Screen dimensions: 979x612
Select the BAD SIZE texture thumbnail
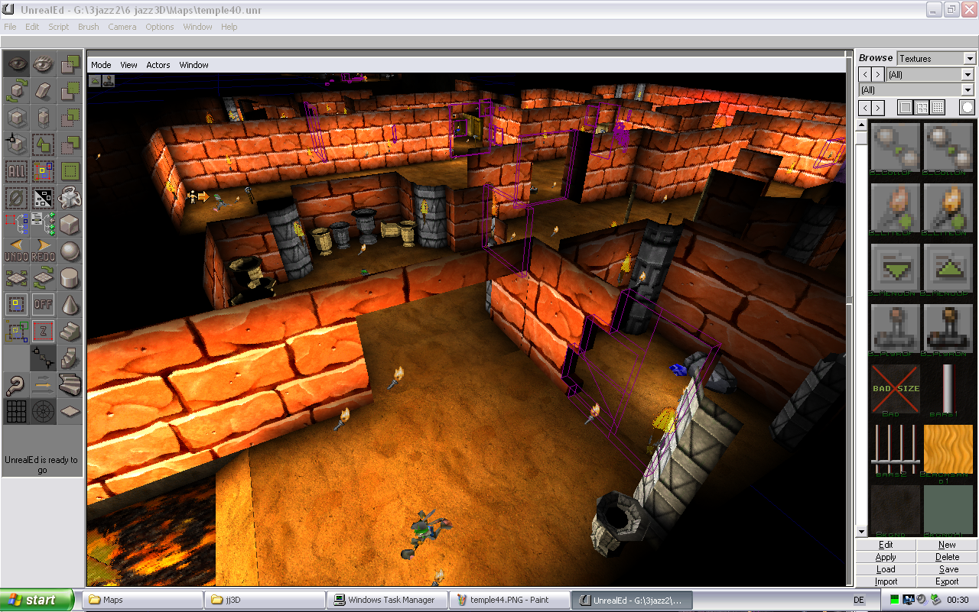tap(896, 389)
